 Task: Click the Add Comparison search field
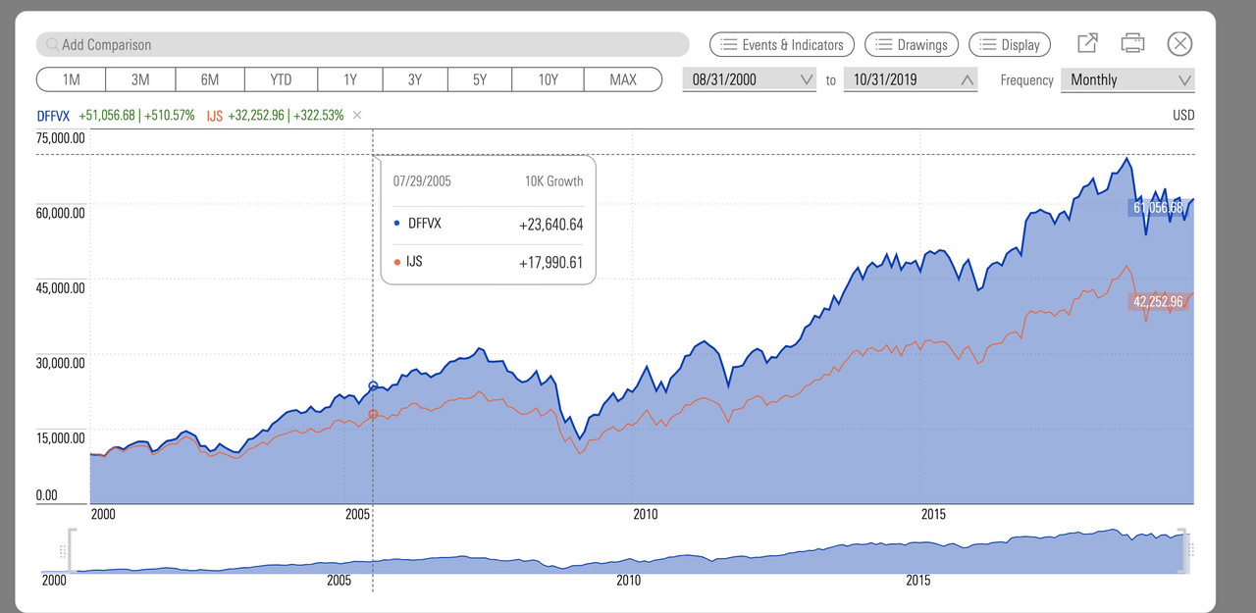point(363,44)
